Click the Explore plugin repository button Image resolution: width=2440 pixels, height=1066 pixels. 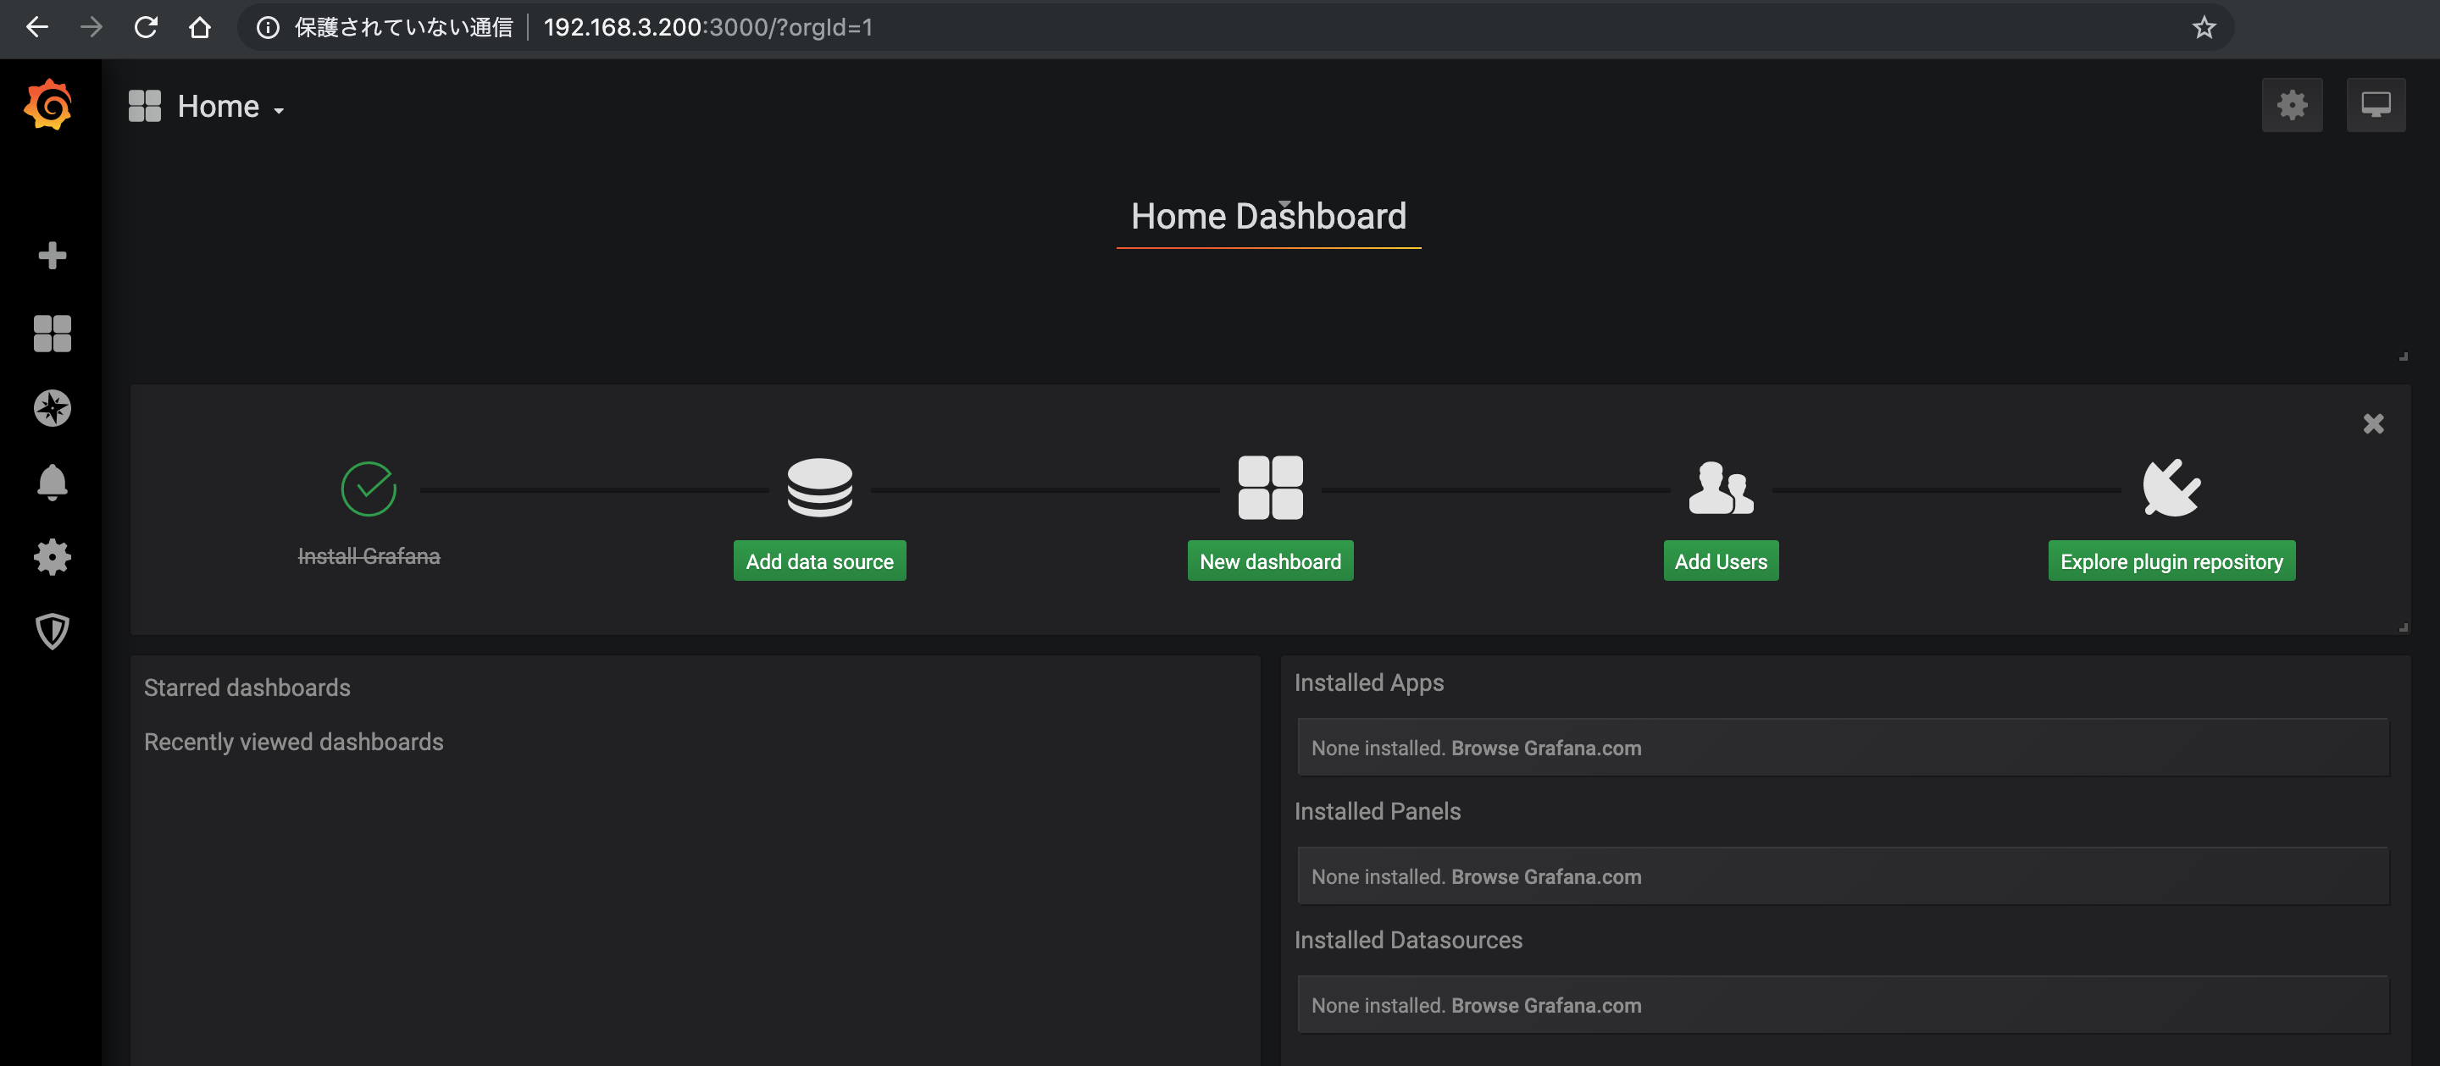2171,561
